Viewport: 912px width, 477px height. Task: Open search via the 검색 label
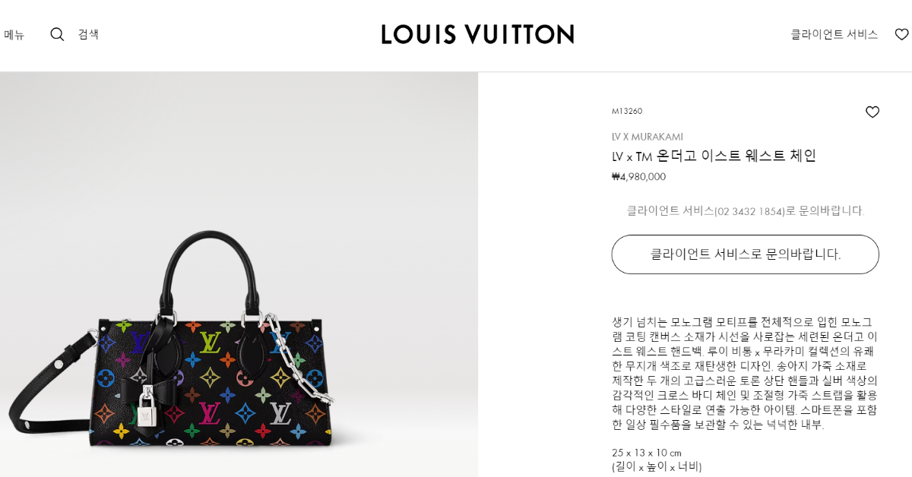click(88, 34)
